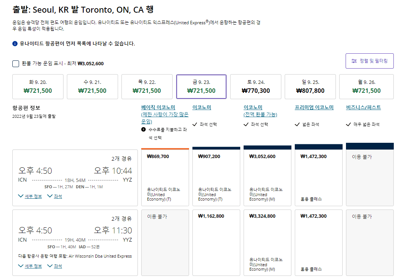This screenshot has height=277, width=405.
Task: Select the ₩1,162,800 Economy fare on second flight
Action: [216, 242]
